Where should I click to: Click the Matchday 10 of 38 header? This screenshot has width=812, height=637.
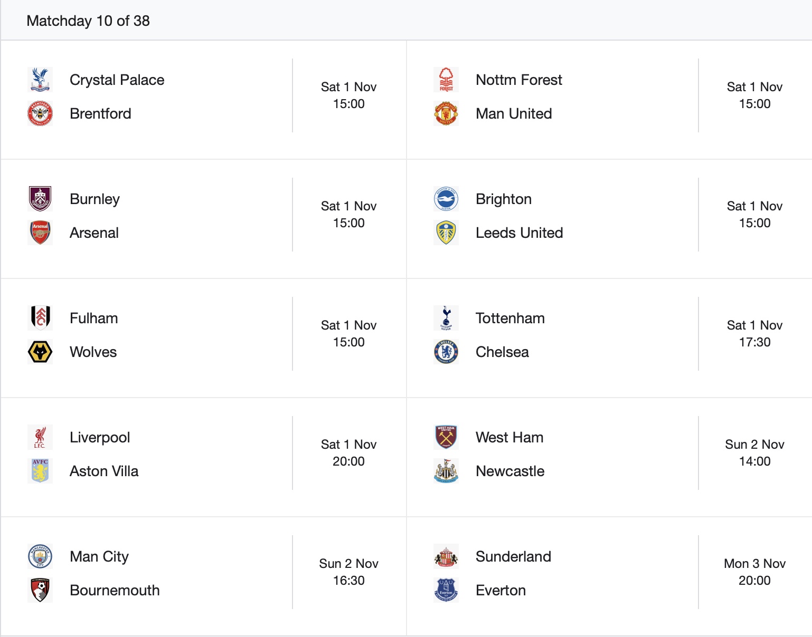[88, 21]
